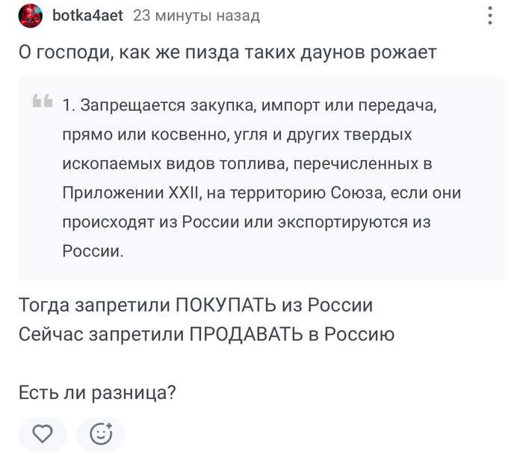Add an emoji reaction with the smiley icon
Viewport: 523px width, 455px height.
pyautogui.click(x=100, y=433)
